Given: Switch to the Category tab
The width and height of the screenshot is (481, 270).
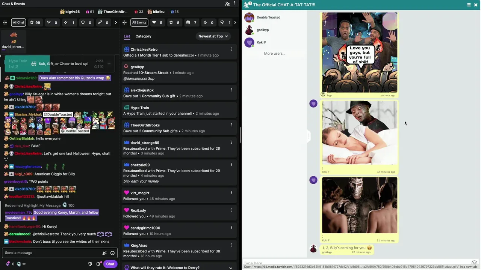Looking at the screenshot, I should (x=143, y=36).
